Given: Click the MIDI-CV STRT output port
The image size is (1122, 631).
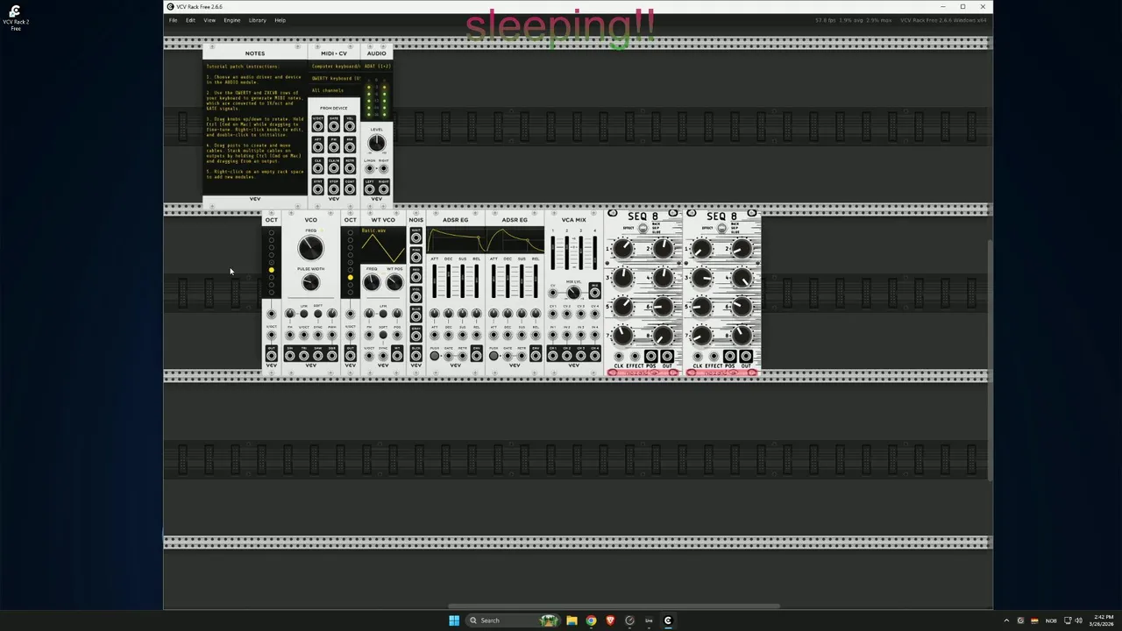Looking at the screenshot, I should [x=317, y=189].
